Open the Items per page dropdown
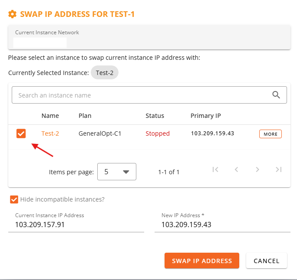Image resolution: width=297 pixels, height=280 pixels. 117,172
